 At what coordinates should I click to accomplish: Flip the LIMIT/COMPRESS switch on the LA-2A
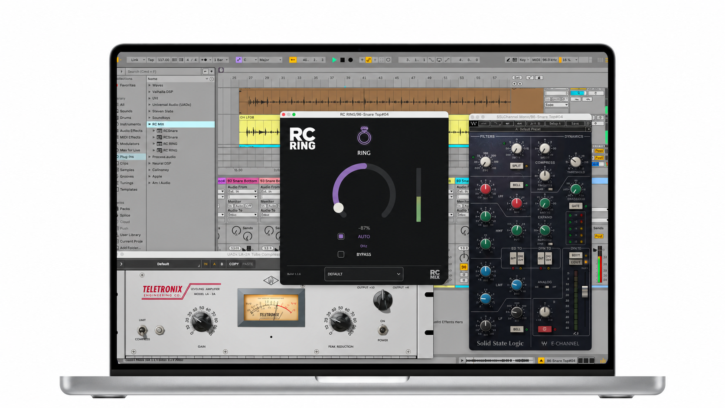coord(142,330)
